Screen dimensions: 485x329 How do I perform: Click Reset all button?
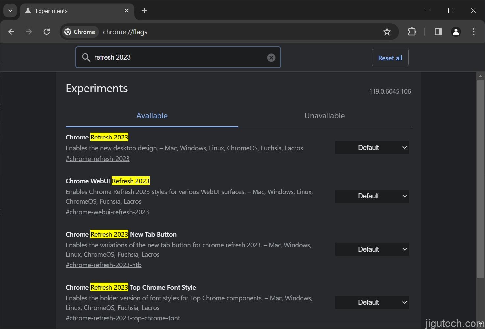point(390,58)
